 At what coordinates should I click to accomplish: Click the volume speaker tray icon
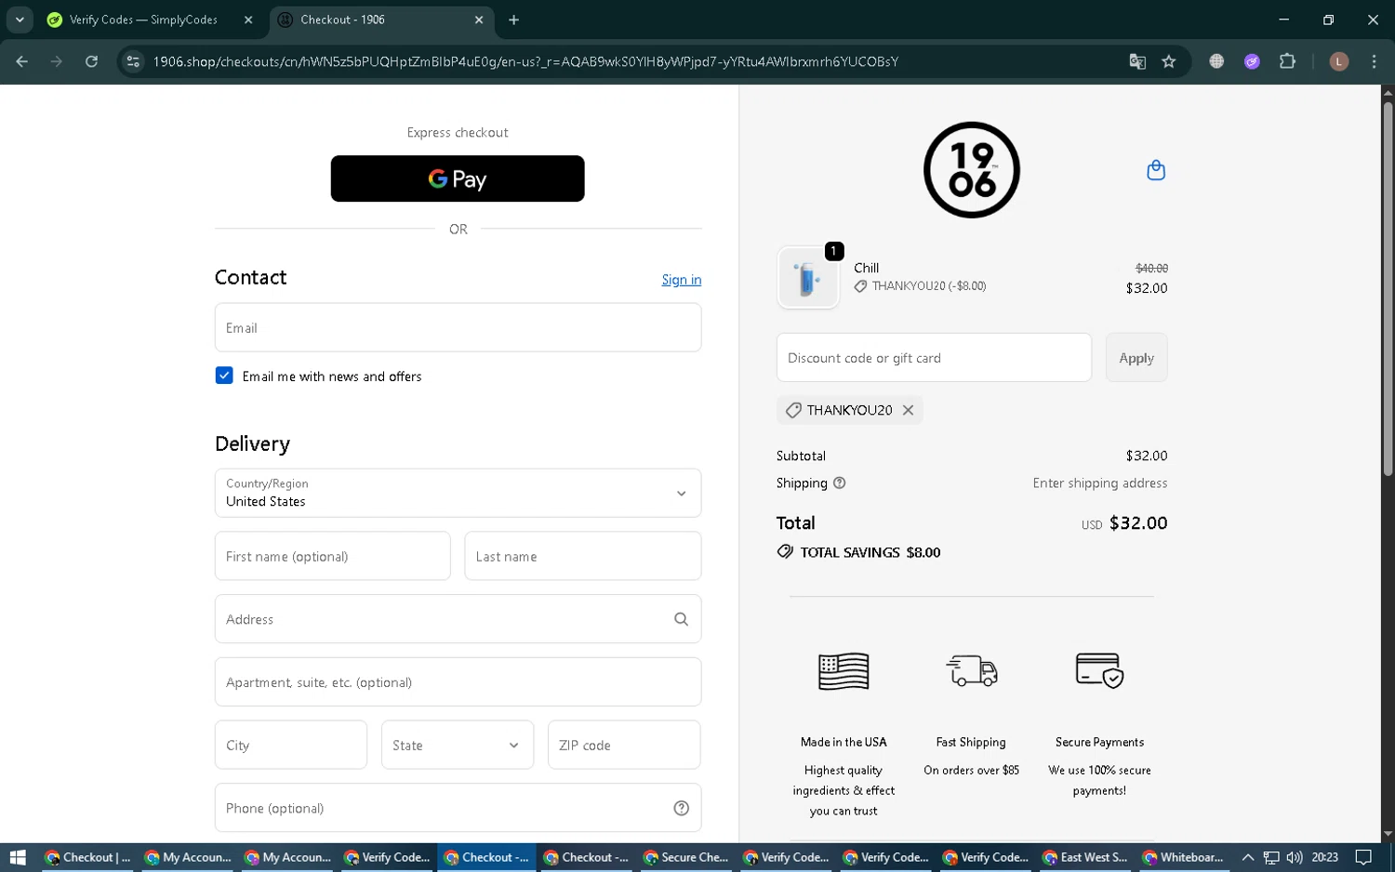point(1295,857)
